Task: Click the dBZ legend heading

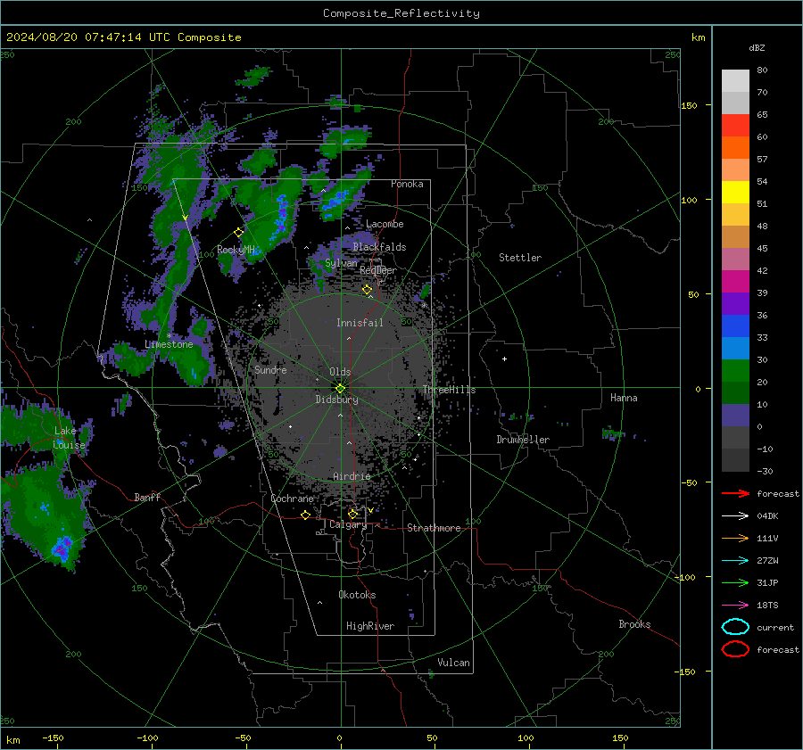Action: [x=757, y=48]
